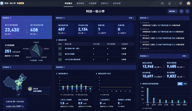Click the user avatar in top bar
The height and width of the screenshot is (111, 192).
[x=188, y=3]
